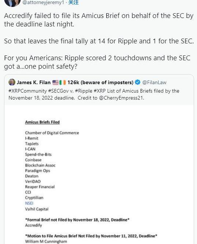Open the #XRPCommunity hashtag
Image resolution: width=197 pixels, height=244 pixels.
click(x=28, y=91)
